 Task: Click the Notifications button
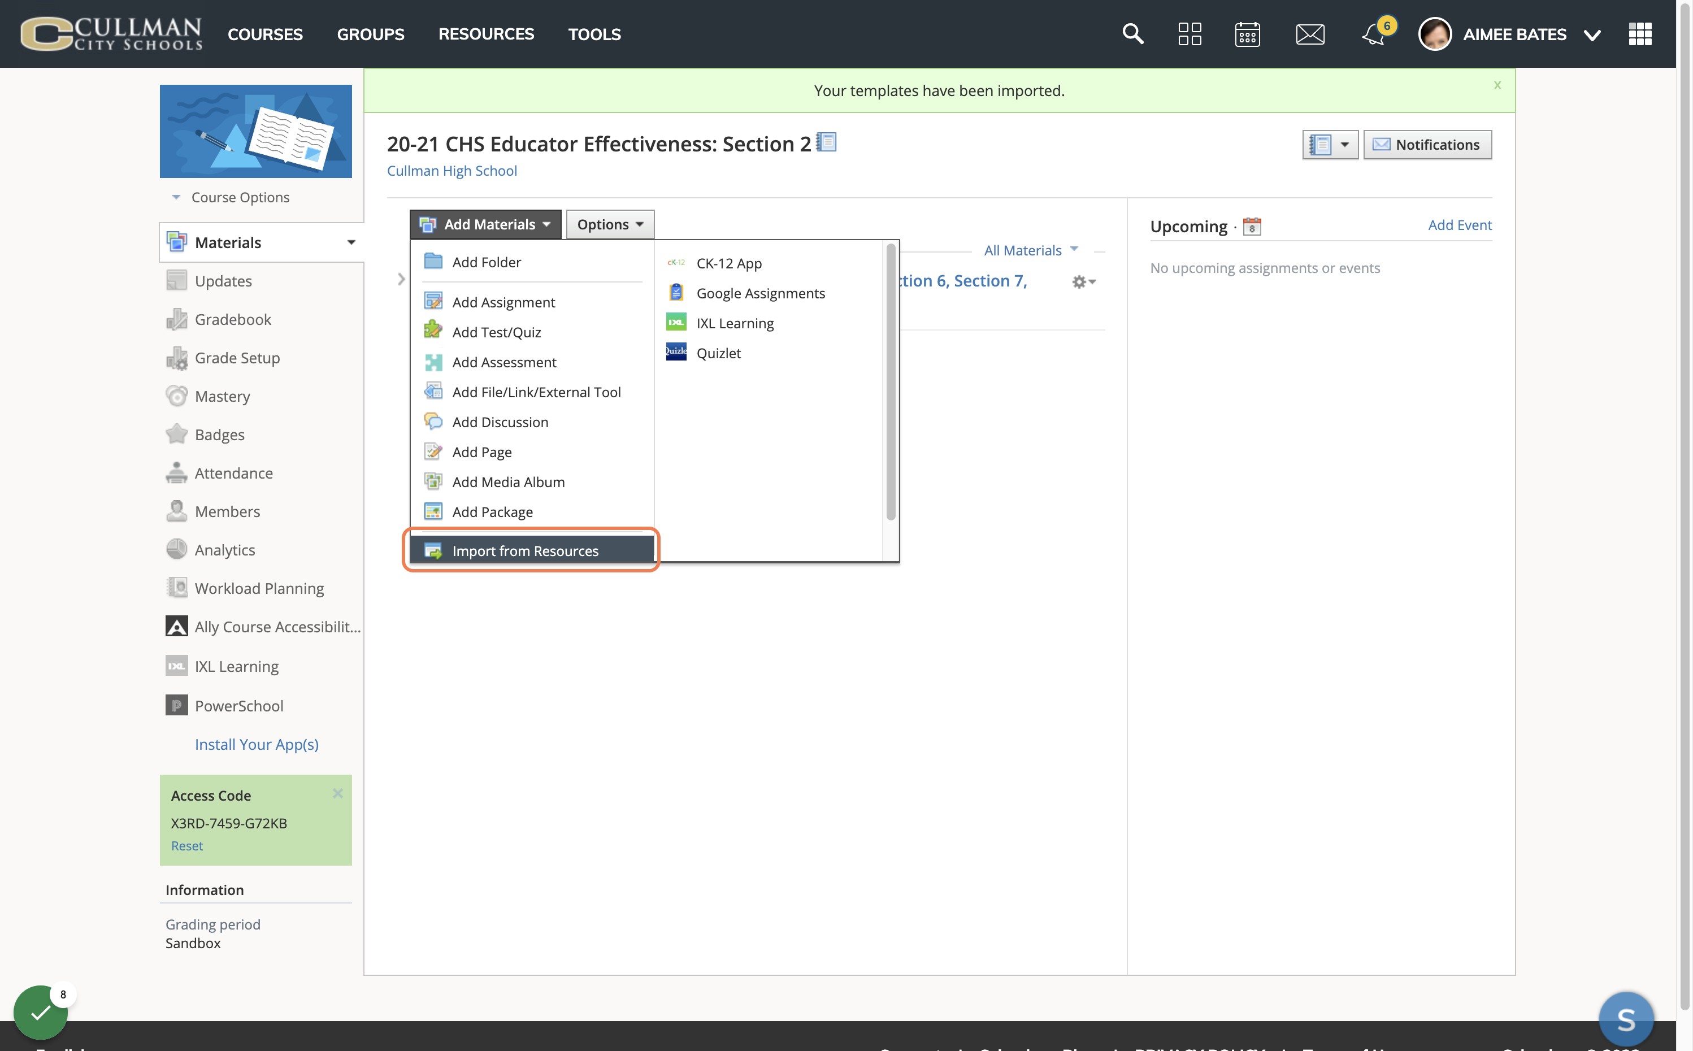pos(1427,145)
